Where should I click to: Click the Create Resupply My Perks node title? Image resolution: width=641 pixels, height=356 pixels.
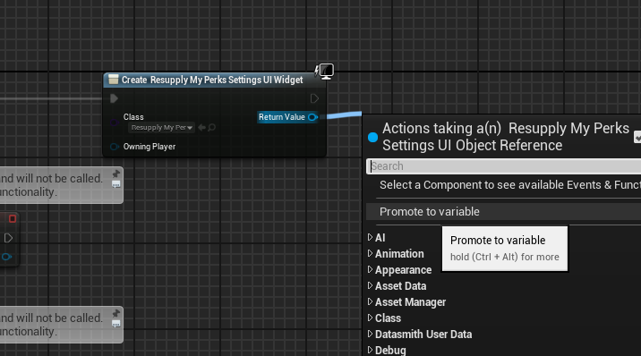click(x=212, y=80)
